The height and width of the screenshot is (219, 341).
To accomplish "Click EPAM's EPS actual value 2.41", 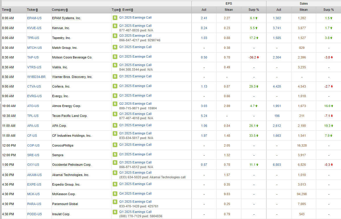I will pyautogui.click(x=204, y=18).
